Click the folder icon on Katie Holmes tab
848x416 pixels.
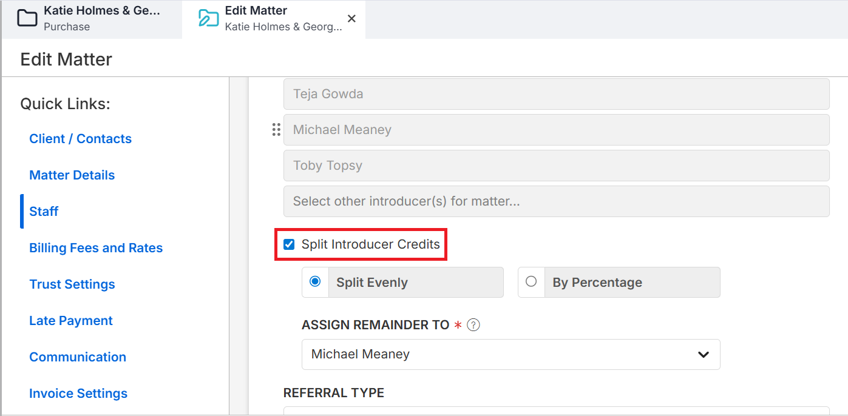coord(27,19)
